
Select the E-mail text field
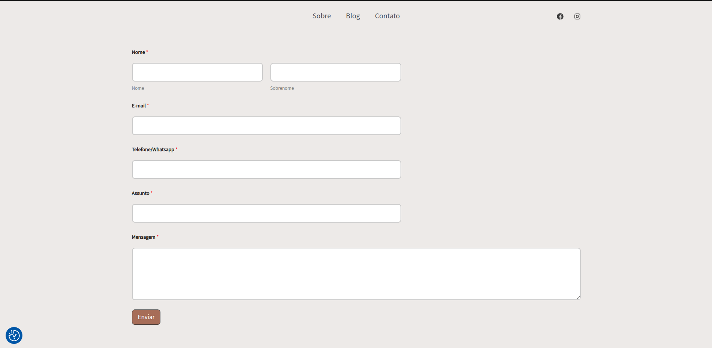pos(266,126)
